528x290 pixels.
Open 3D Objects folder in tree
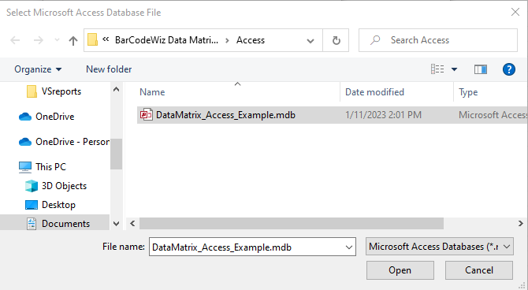(x=64, y=186)
